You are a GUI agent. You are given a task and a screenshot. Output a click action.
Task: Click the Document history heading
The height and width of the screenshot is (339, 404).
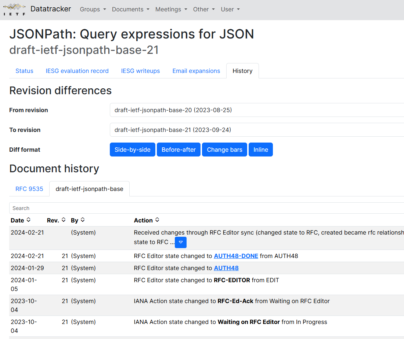54,169
